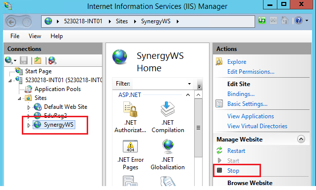Click the features pane vertical scrollbar thumb
The image size is (316, 190).
tap(198, 128)
